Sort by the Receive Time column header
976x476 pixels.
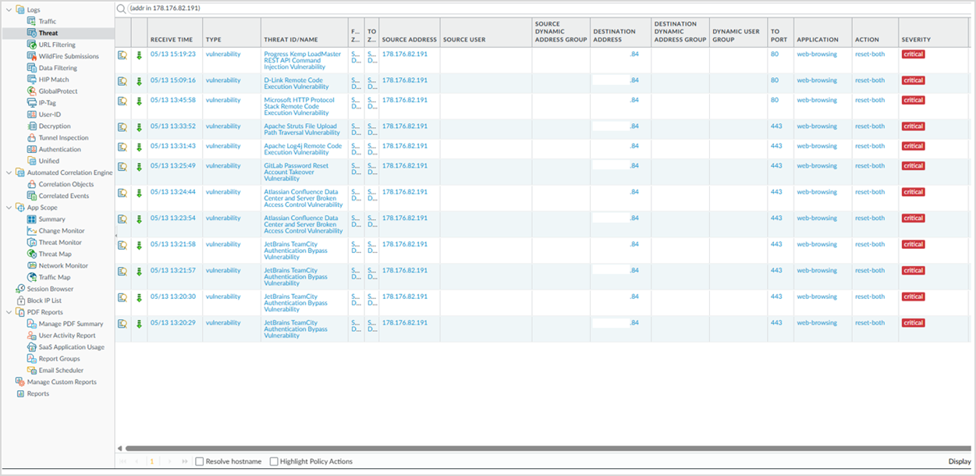pyautogui.click(x=172, y=40)
